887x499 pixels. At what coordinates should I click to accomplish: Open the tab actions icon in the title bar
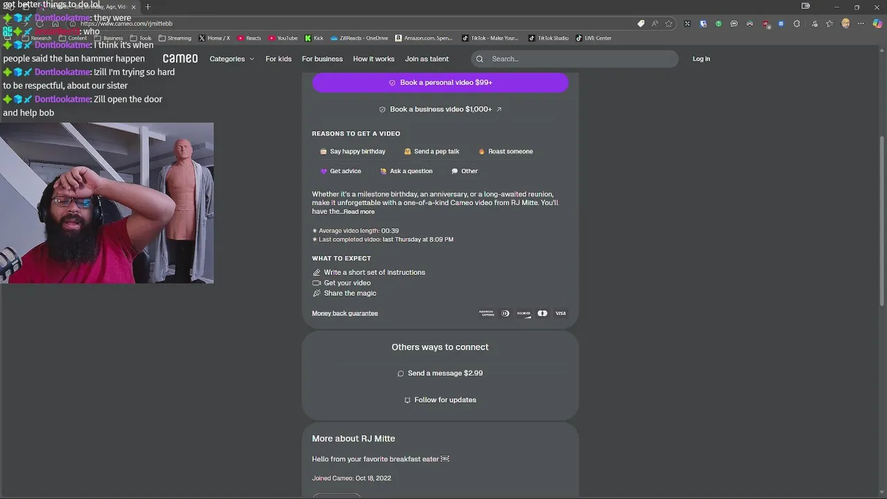(805, 6)
